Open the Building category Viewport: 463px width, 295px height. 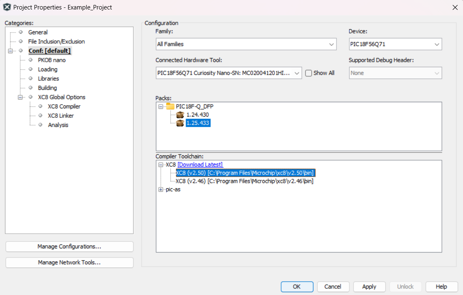coord(47,88)
